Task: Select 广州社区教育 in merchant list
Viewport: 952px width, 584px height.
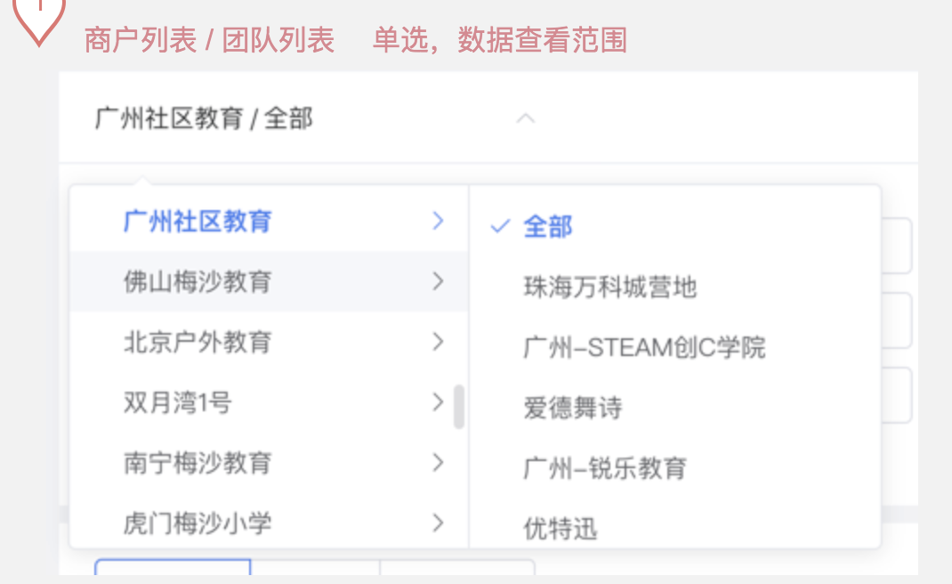Action: (x=198, y=222)
